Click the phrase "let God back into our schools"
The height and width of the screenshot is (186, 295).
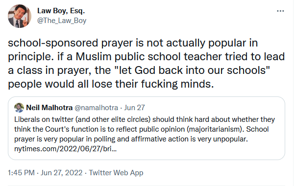point(192,70)
